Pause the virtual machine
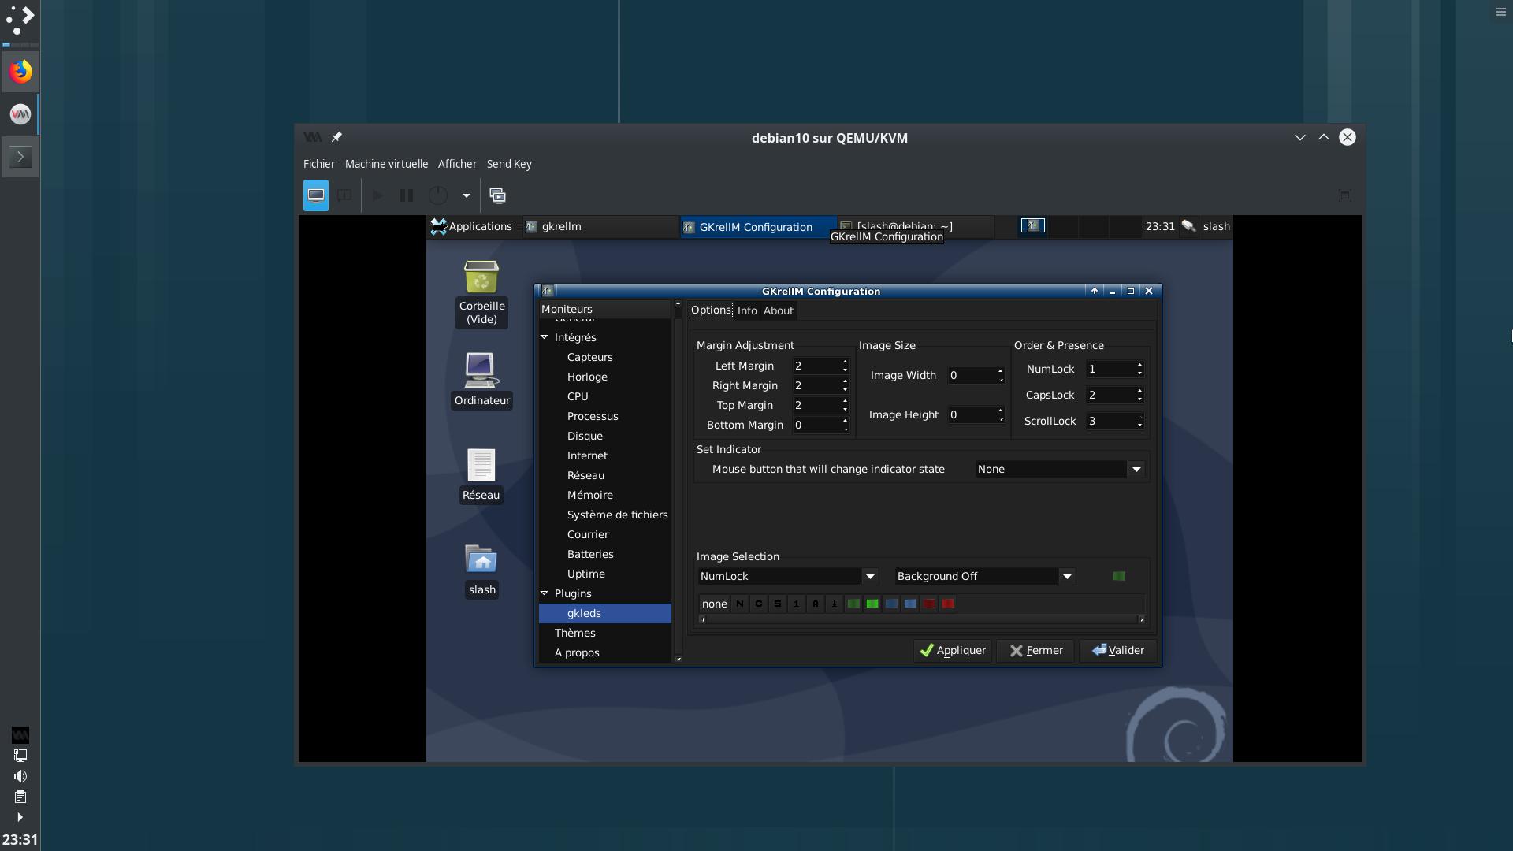 [407, 195]
